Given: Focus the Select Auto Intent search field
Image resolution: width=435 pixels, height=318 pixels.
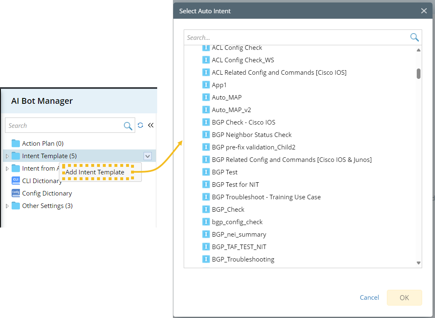Looking at the screenshot, I should 296,37.
